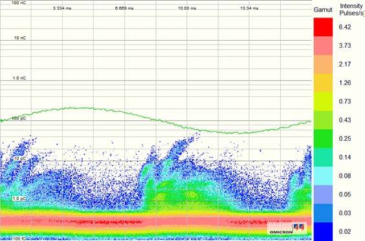The image size is (365, 241).
Task: Select the green 0.25 gamut swatch
Action: click(323, 138)
